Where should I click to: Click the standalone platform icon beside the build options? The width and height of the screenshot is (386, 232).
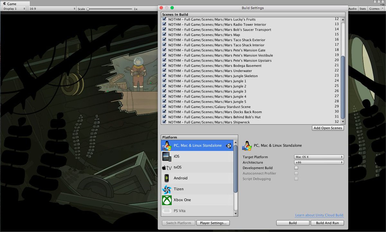[247, 145]
